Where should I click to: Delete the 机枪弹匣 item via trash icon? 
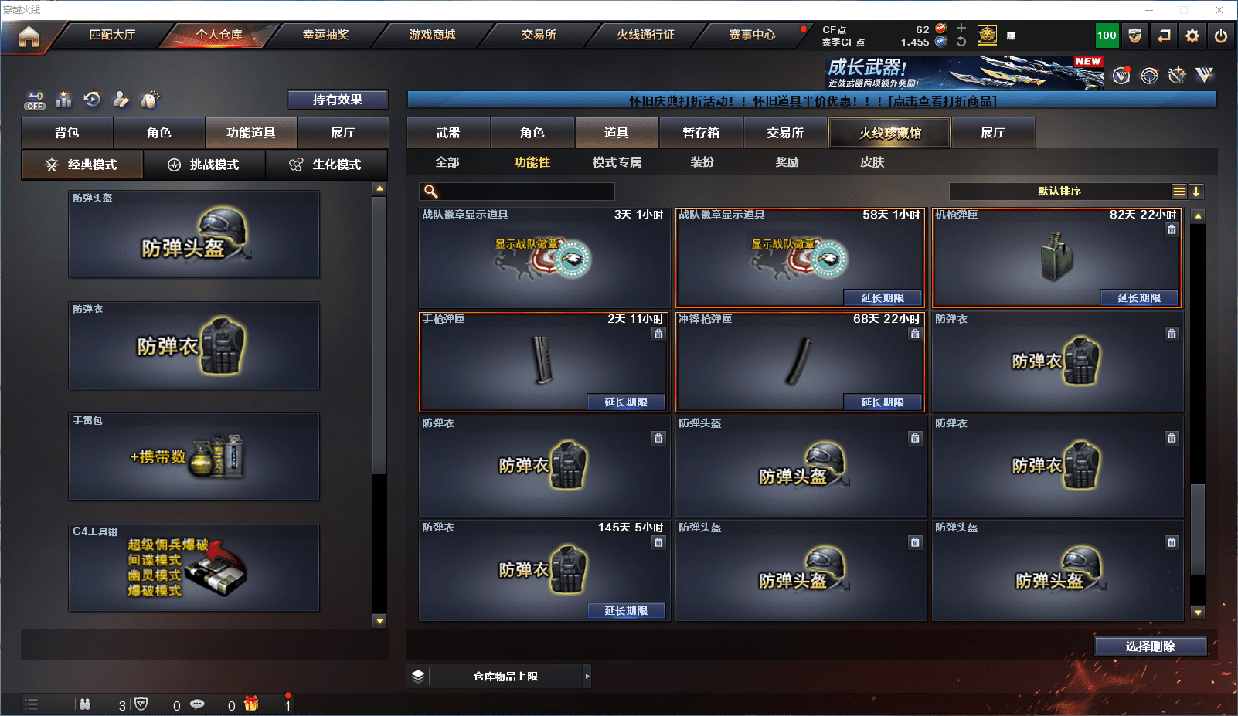[1172, 229]
